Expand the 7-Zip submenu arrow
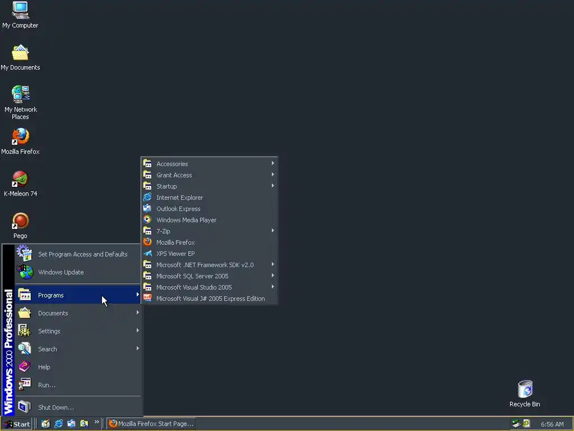 [273, 231]
